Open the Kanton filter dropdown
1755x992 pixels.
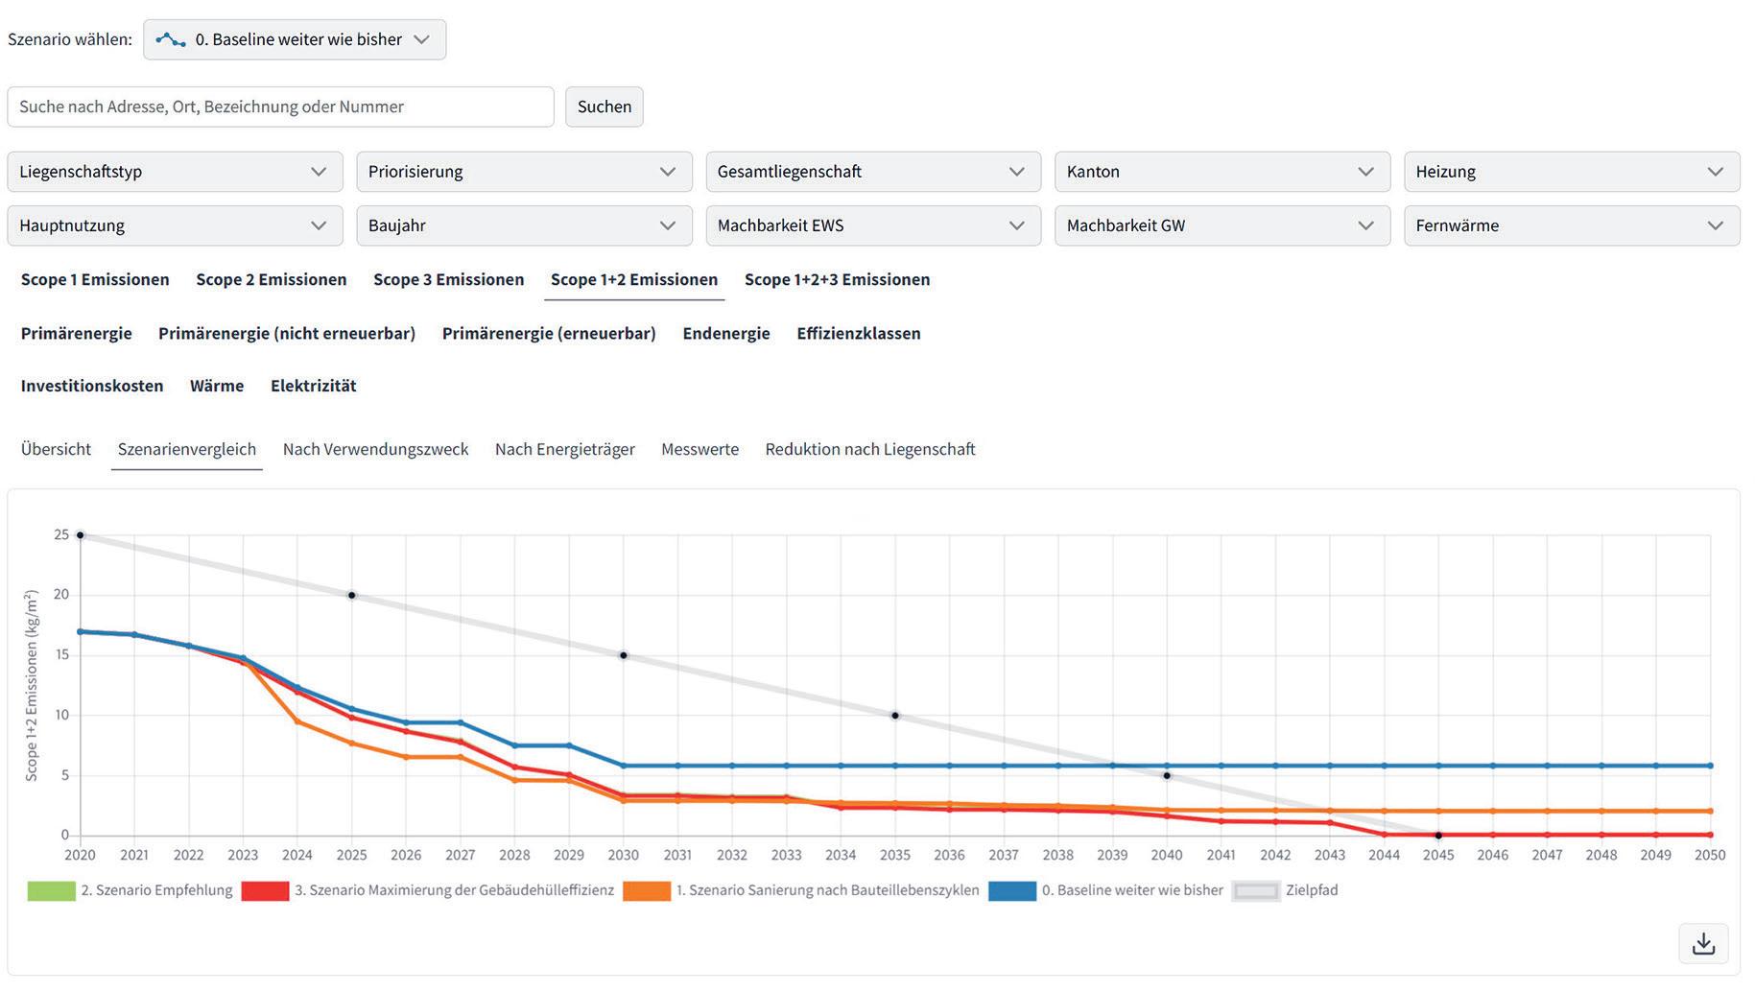[x=1221, y=172]
